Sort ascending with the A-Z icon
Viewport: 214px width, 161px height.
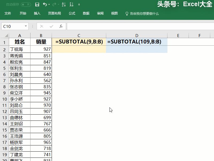coord(64,5)
